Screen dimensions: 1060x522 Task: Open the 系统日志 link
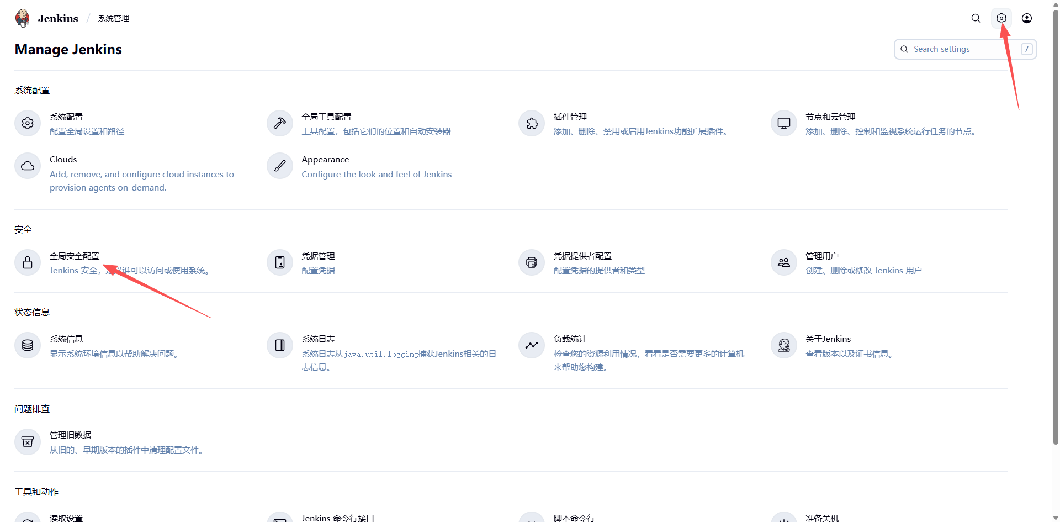318,339
